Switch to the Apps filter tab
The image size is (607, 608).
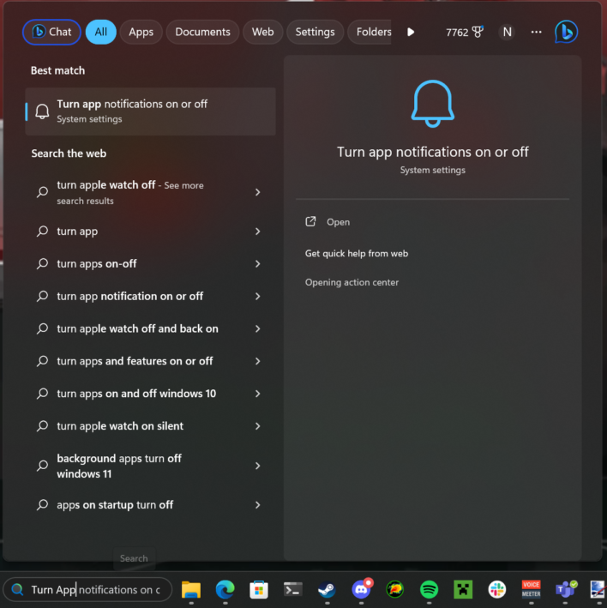click(x=141, y=32)
